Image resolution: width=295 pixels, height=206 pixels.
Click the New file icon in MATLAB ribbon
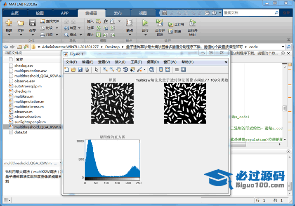coord(9,23)
